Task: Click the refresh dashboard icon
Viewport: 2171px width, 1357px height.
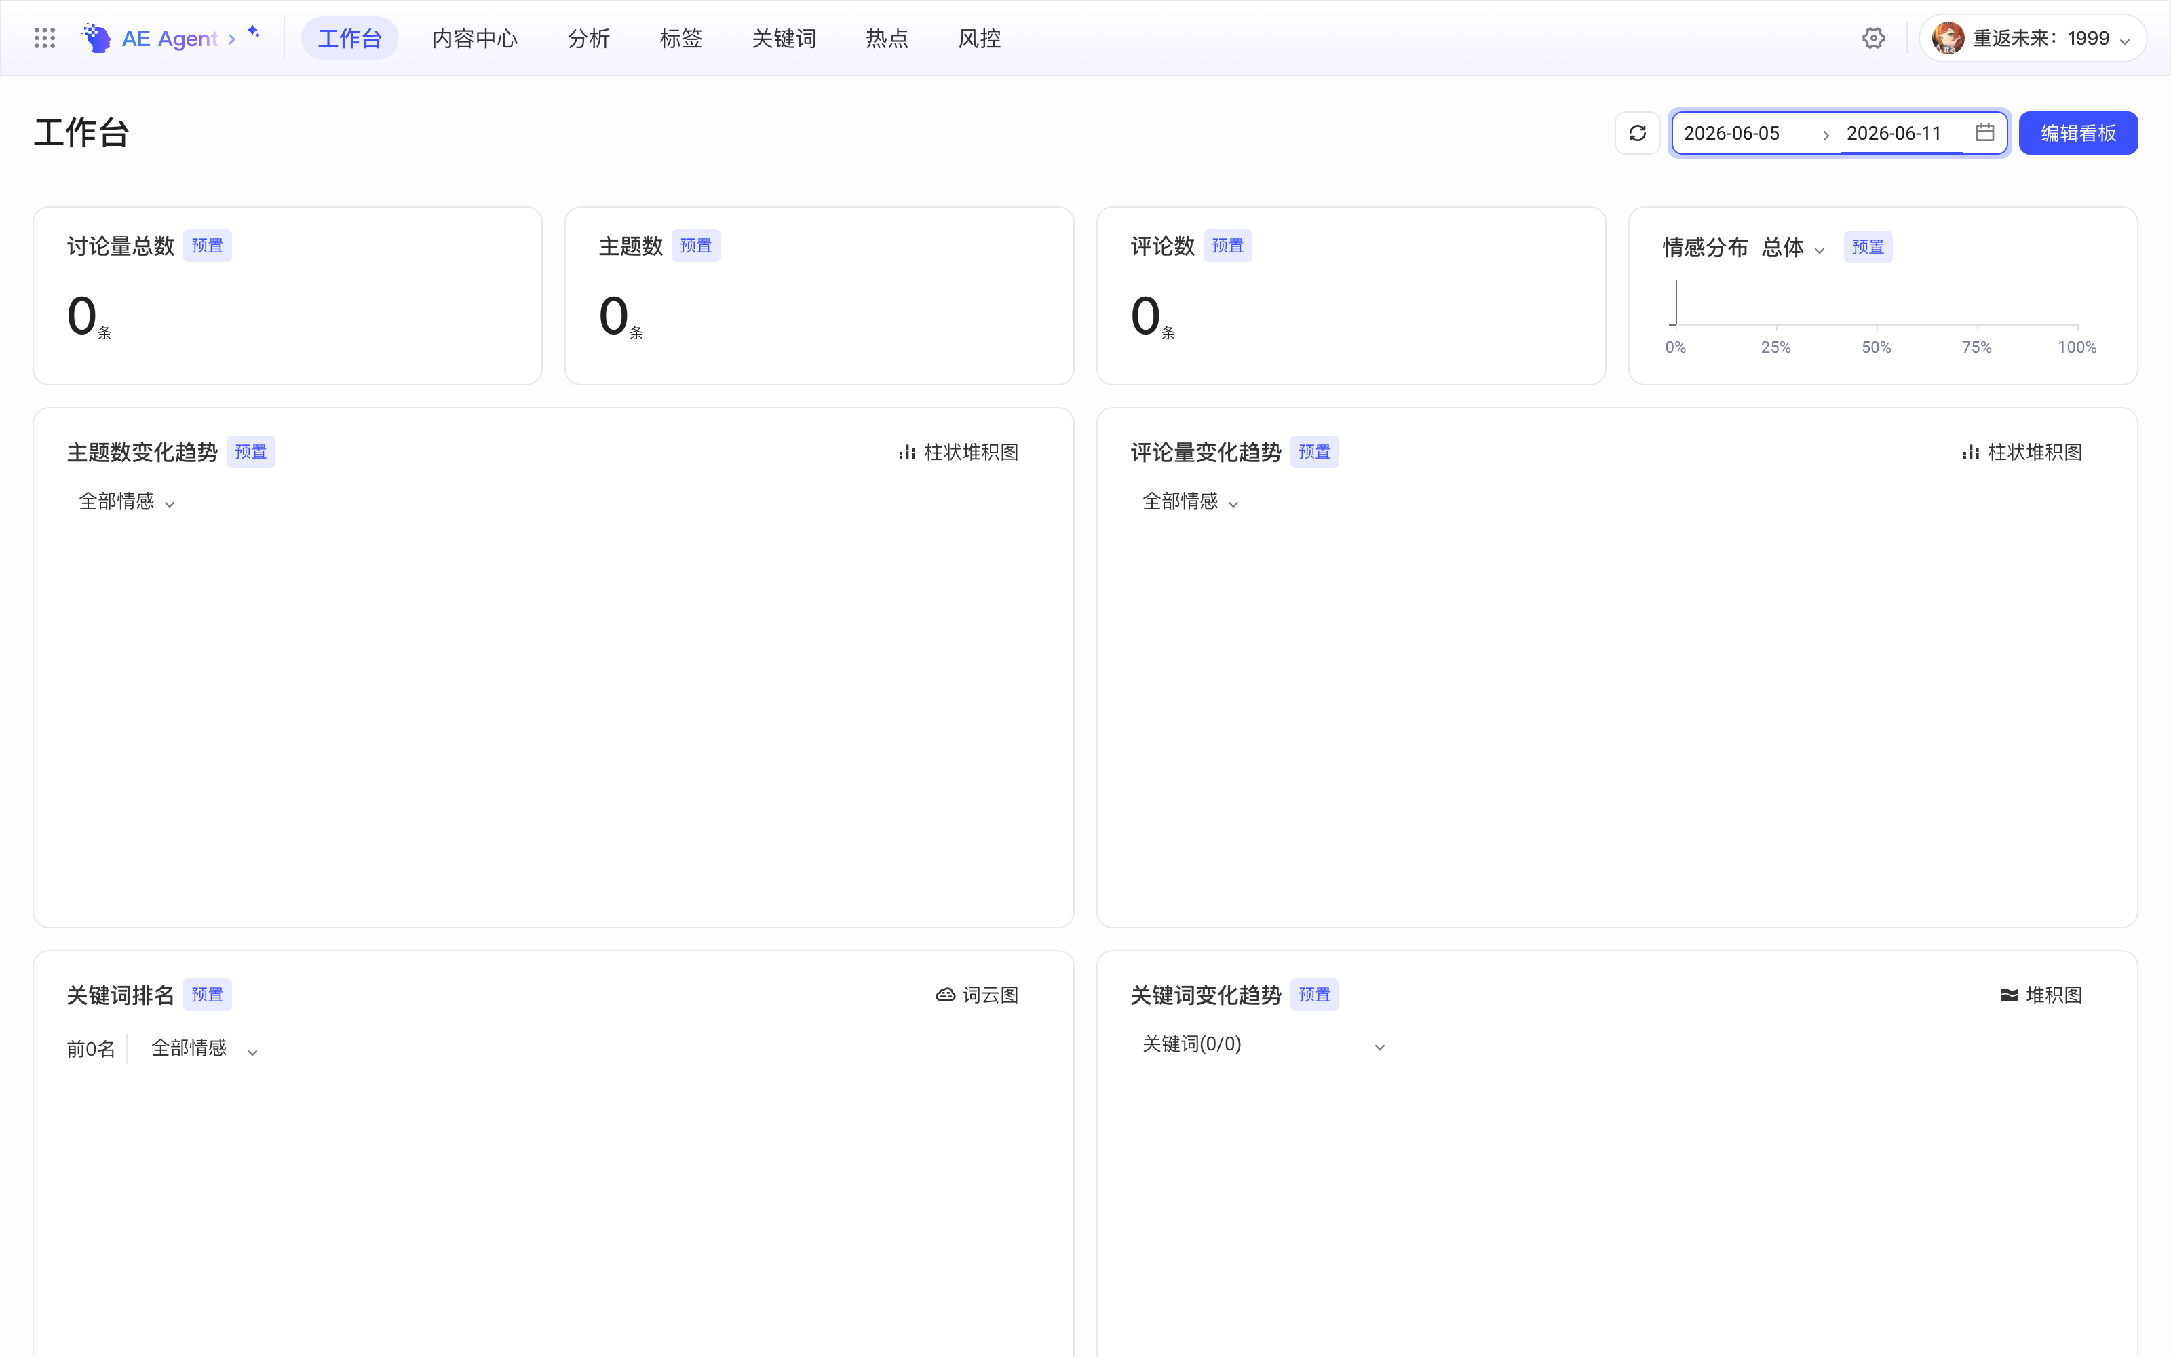Action: pyautogui.click(x=1637, y=133)
